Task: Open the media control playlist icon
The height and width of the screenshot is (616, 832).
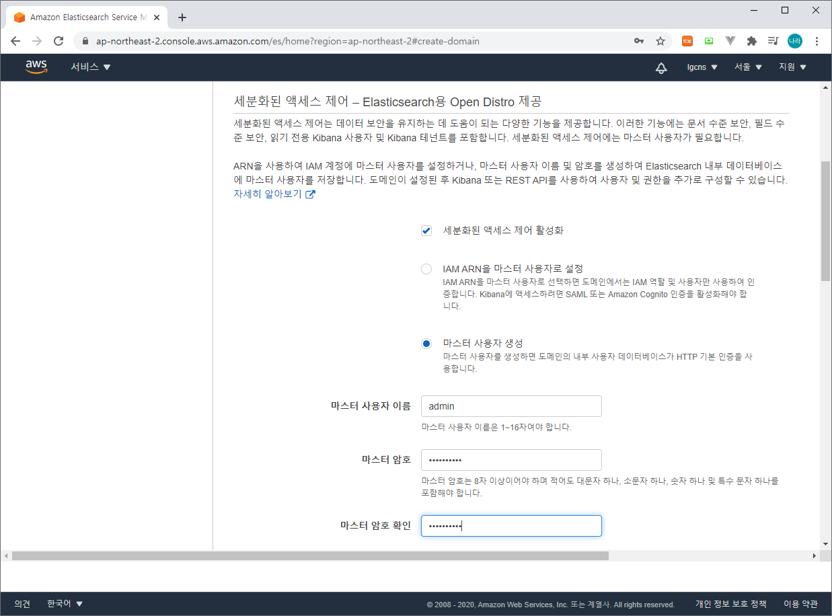Action: [773, 41]
